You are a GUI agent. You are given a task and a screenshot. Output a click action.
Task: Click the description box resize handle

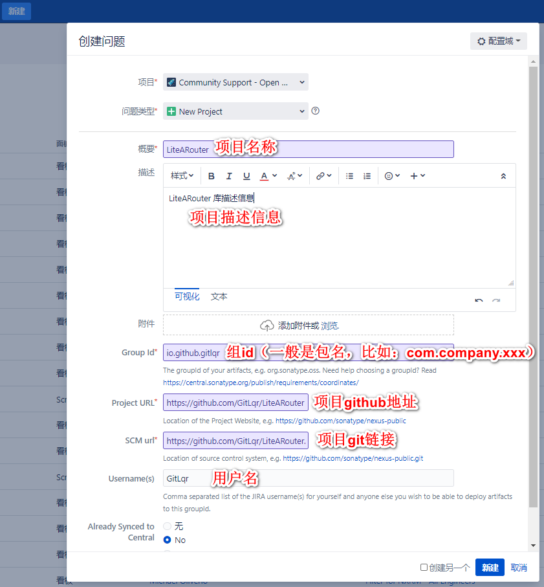tap(511, 283)
